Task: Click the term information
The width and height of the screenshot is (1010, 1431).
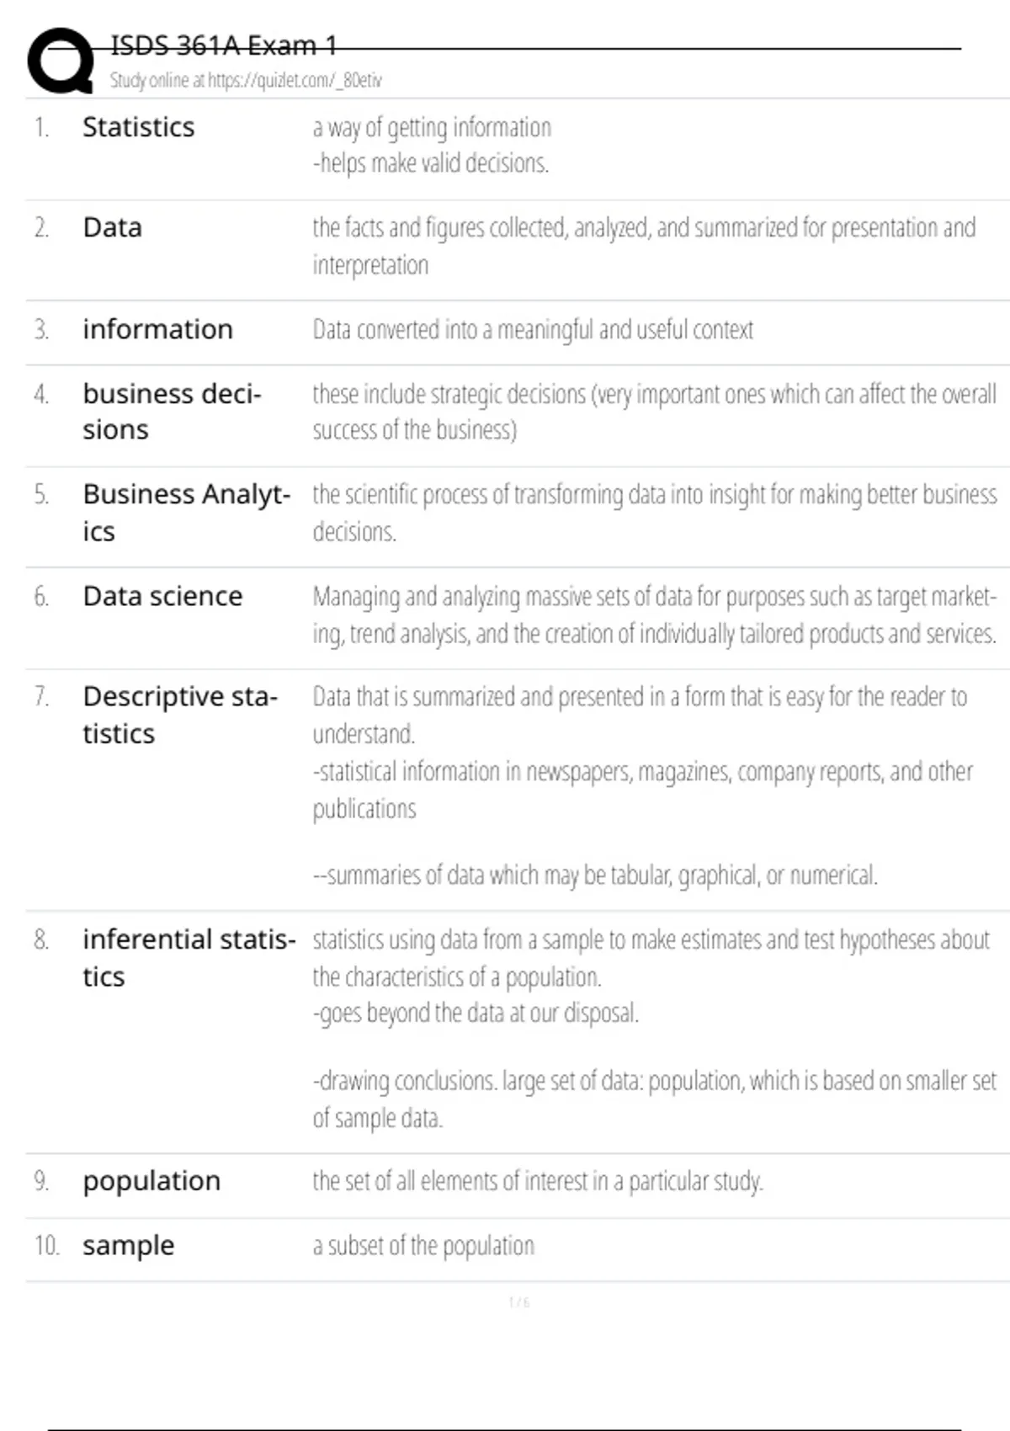Action: [157, 329]
